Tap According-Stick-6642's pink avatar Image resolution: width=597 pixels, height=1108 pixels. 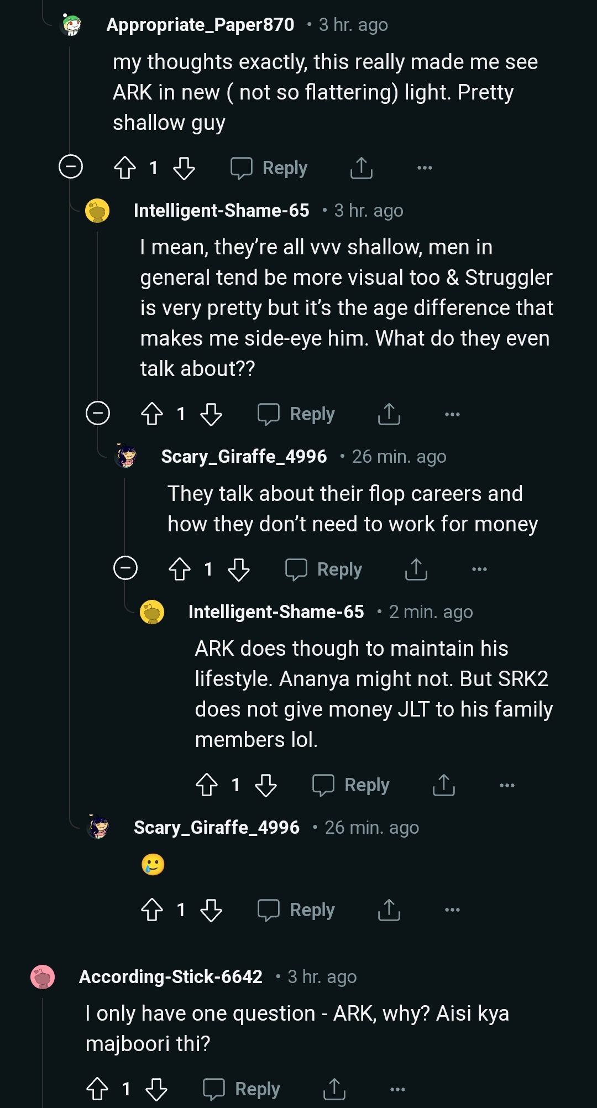tap(43, 977)
